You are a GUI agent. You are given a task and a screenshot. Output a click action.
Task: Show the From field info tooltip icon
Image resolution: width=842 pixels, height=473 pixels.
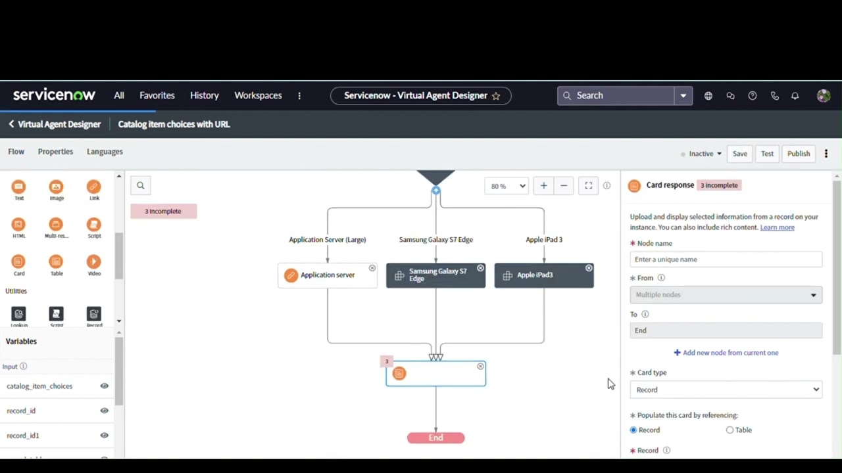click(661, 278)
